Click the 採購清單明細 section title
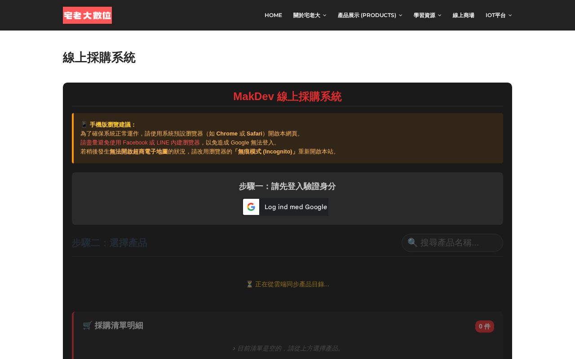 point(119,325)
